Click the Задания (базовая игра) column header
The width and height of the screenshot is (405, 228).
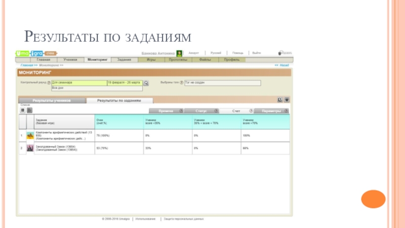[64, 122]
